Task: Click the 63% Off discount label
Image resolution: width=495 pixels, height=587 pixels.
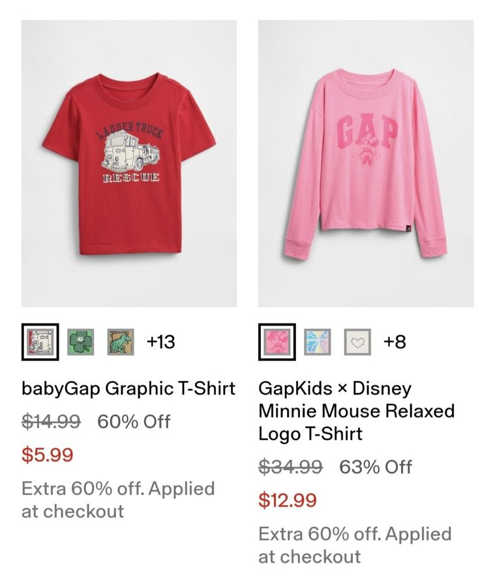Action: click(376, 467)
